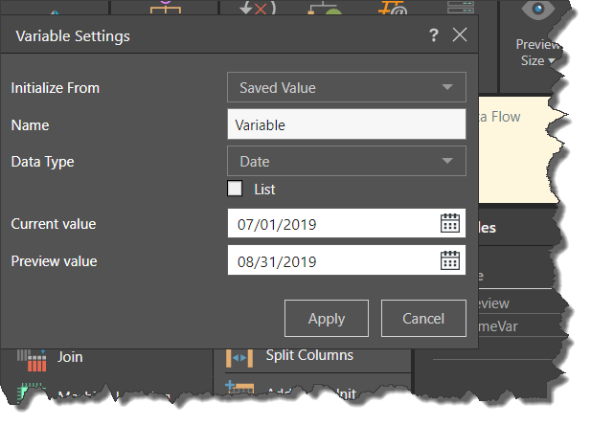The image size is (591, 426).
Task: Click the Initialize From label
Action: (56, 88)
